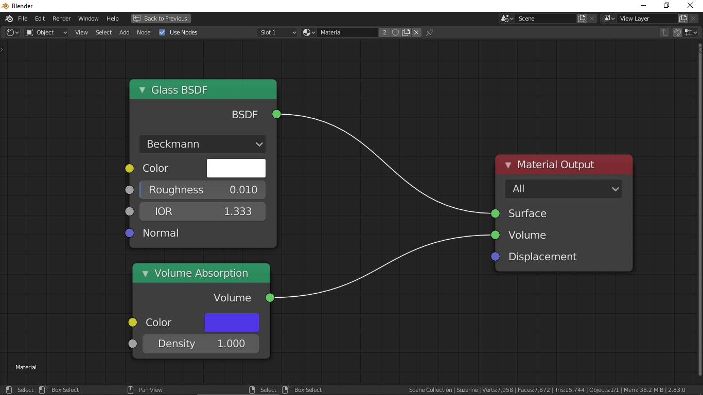Collapse the Volume Absorption node
The image size is (703, 395).
[146, 273]
